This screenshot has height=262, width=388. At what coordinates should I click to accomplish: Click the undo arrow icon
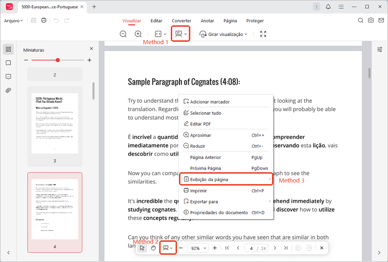57,20
